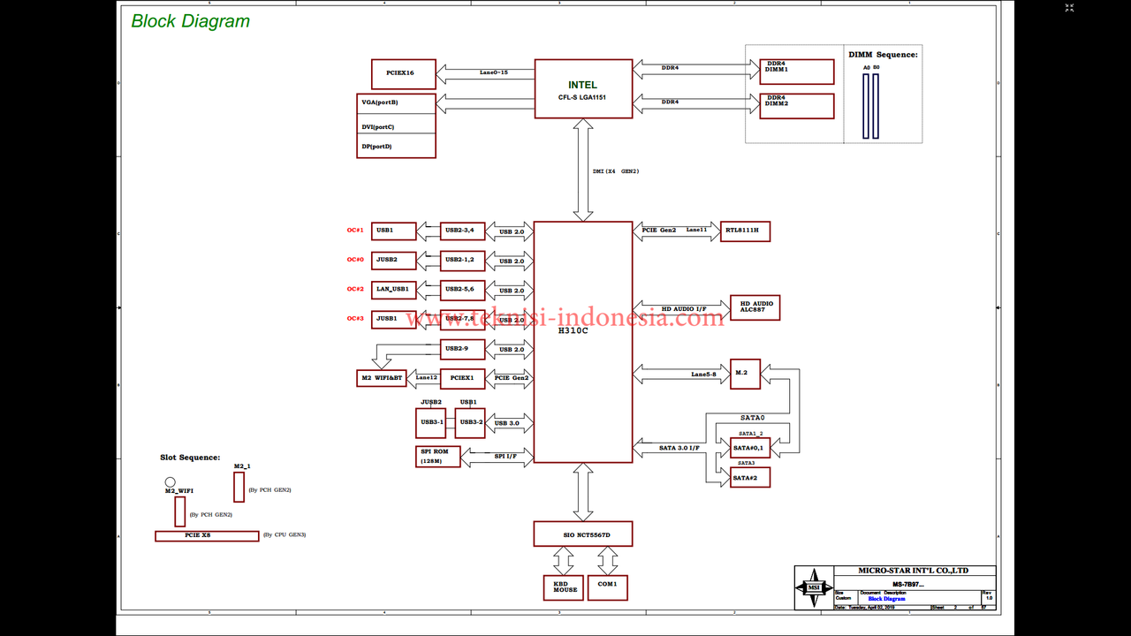Click the DMI (X4 GEN2) label
1131x636 pixels.
click(615, 170)
